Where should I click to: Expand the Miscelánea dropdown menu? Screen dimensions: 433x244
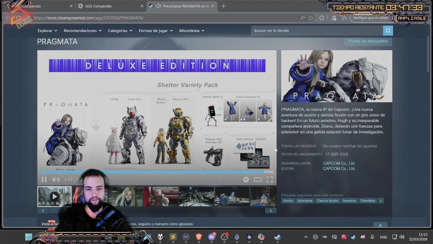[x=192, y=30]
